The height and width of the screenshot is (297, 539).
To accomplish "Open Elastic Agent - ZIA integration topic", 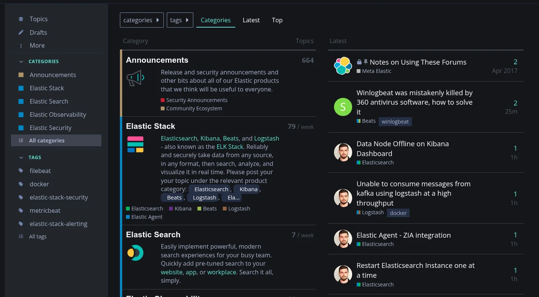I will (404, 235).
